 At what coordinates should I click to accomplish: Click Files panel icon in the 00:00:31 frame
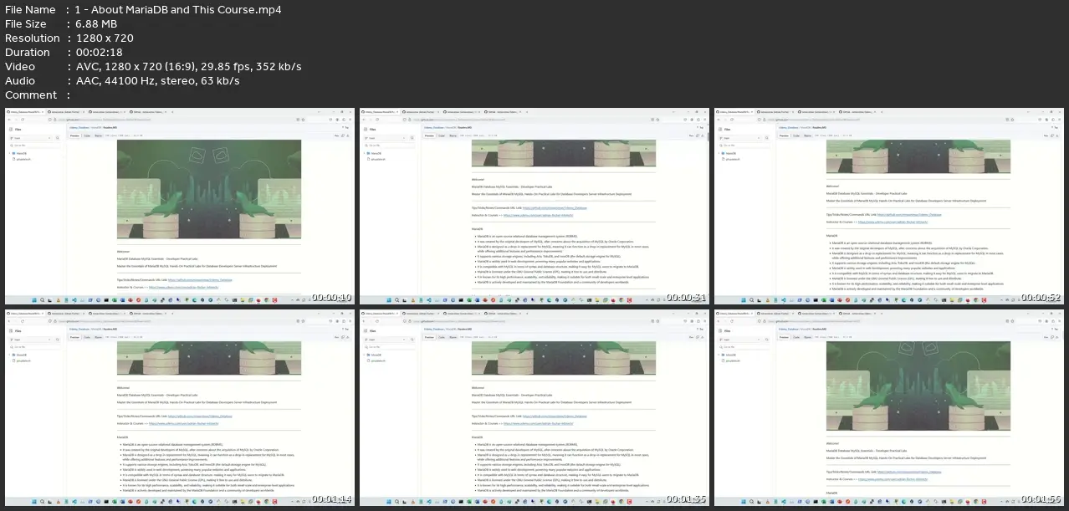coord(366,130)
